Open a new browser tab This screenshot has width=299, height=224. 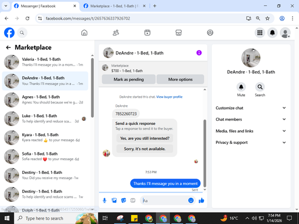click(154, 6)
